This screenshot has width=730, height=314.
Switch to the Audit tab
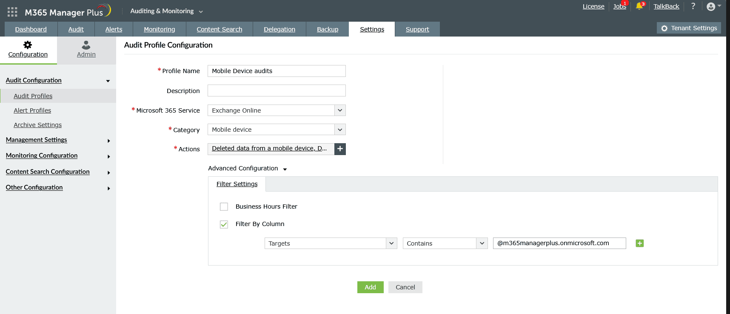pos(76,29)
